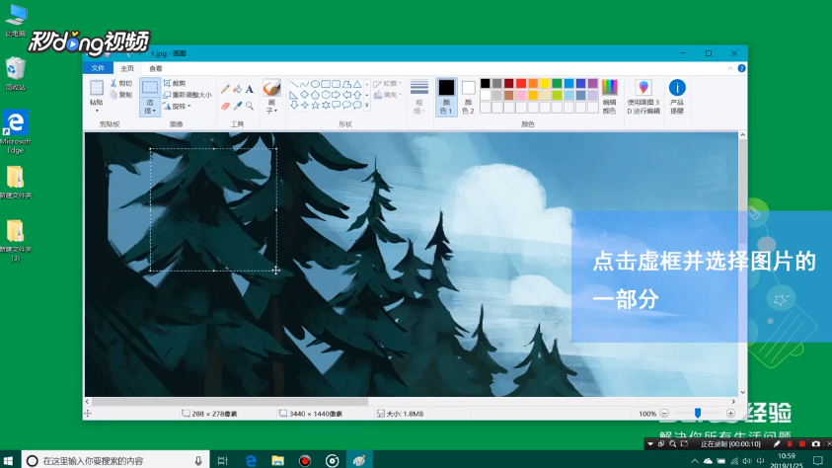Click the Product alert info icon

click(x=677, y=88)
